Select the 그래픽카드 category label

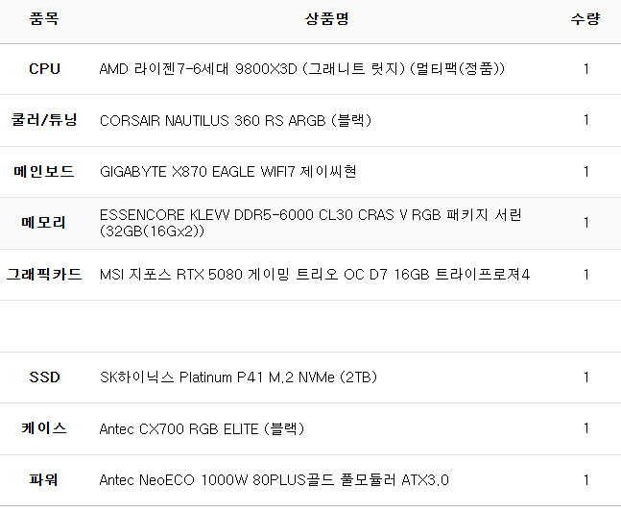click(x=44, y=275)
